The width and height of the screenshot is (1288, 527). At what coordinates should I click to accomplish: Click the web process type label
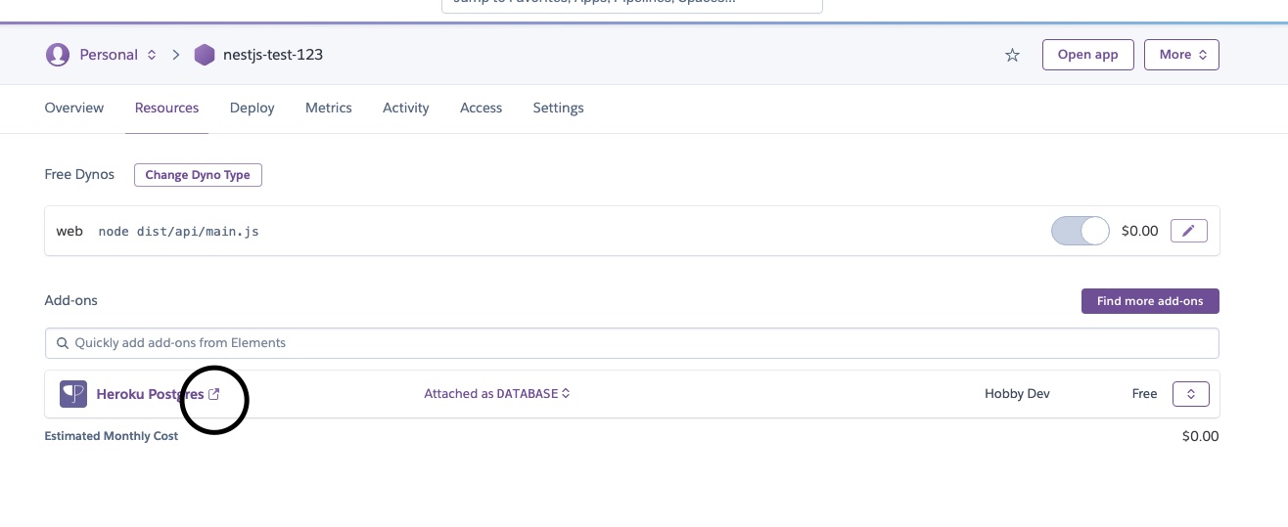point(69,231)
